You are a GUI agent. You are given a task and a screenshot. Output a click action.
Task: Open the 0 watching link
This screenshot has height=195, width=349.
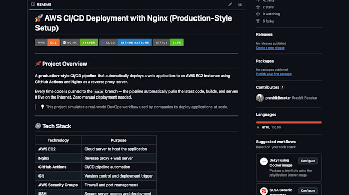[271, 14]
